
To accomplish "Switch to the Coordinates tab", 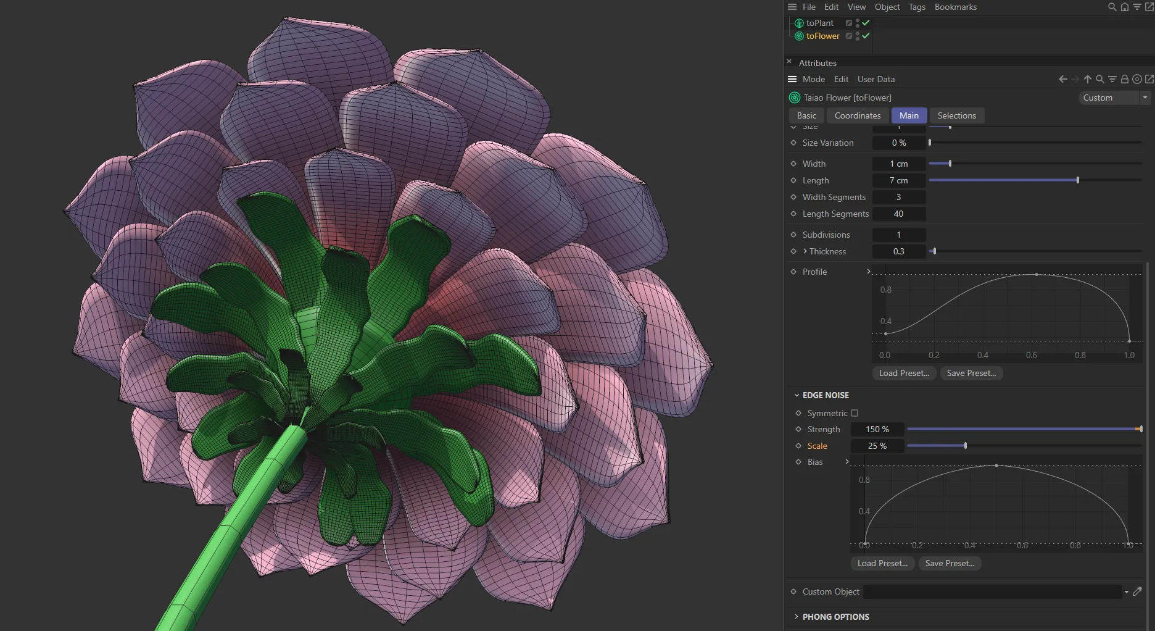I will (857, 115).
